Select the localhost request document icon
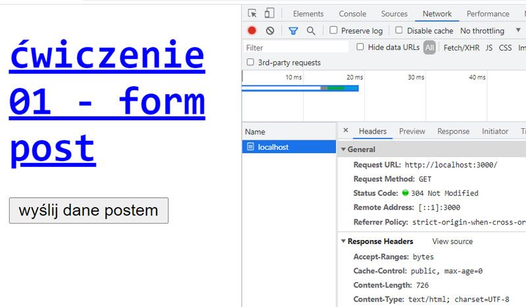526x307 pixels. [250, 147]
